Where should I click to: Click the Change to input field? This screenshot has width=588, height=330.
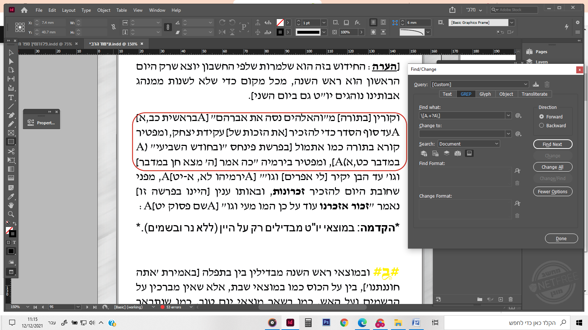coord(462,134)
